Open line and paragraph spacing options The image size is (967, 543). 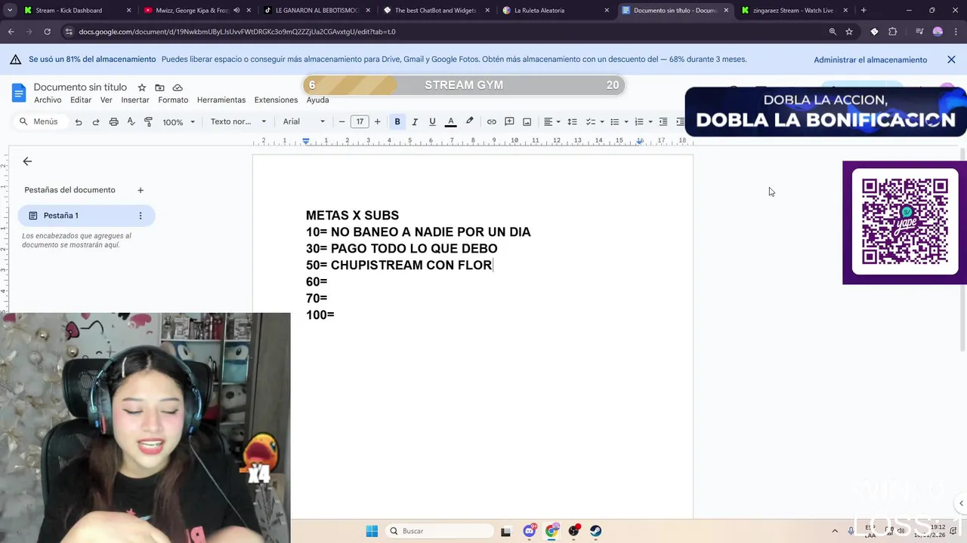[x=572, y=121]
